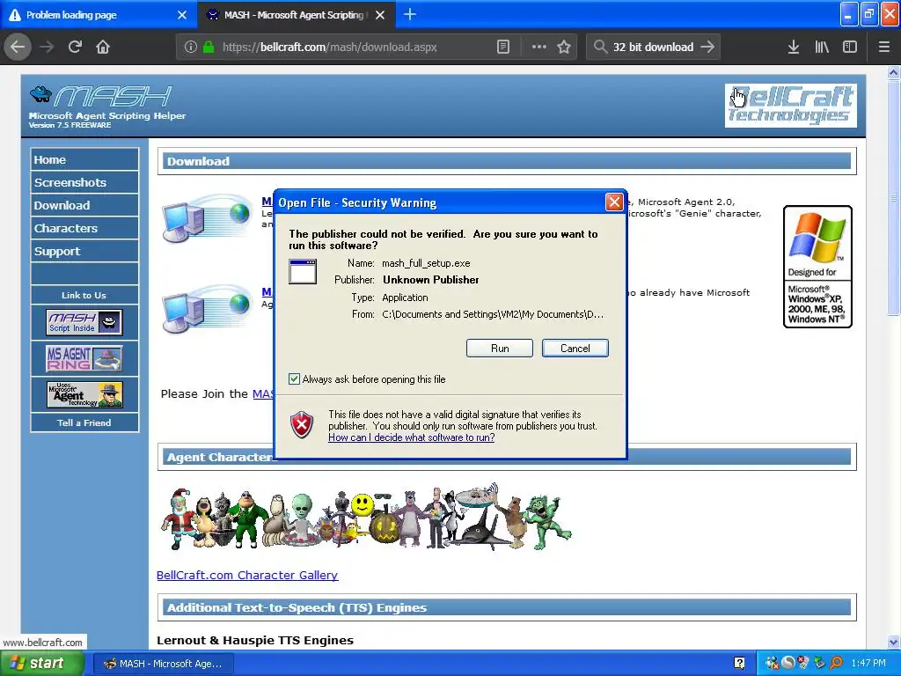Viewport: 901px width, 676px height.
Task: Open Support in the site sidebar
Action: click(84, 251)
